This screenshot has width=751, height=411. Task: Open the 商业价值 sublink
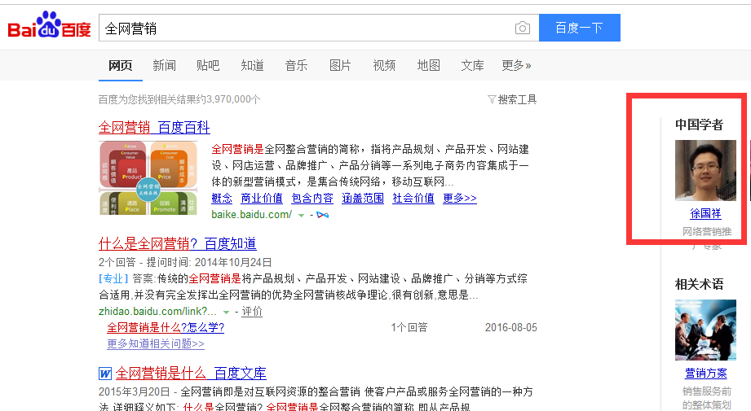(262, 198)
